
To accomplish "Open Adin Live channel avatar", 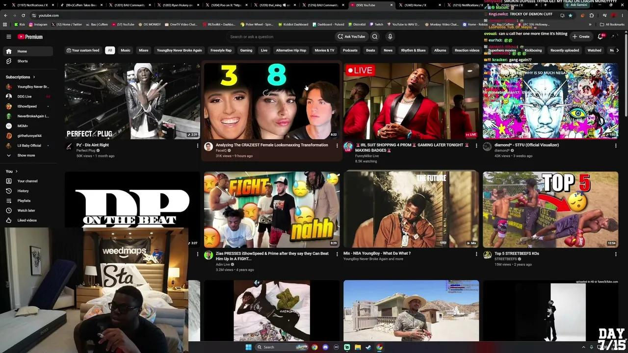I will [209, 255].
